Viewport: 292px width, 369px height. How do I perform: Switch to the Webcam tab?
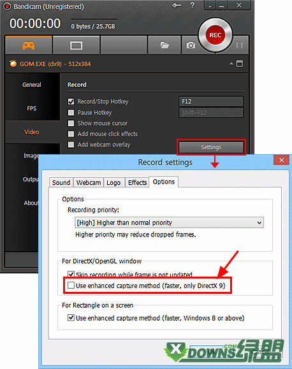89,182
